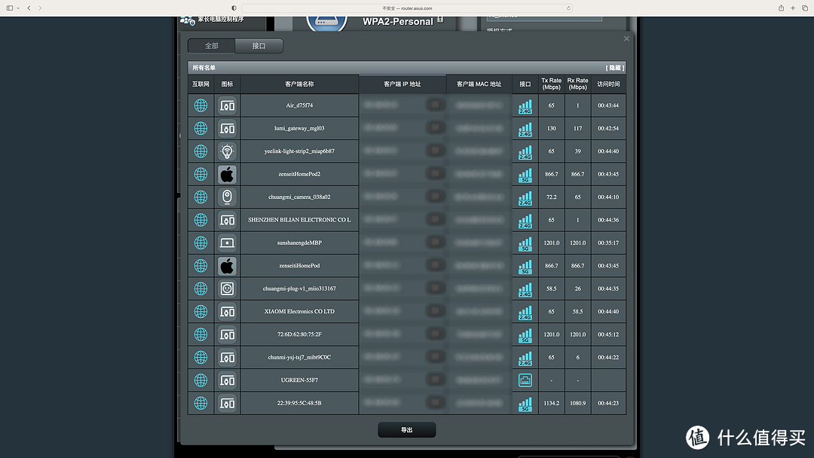814x458 pixels.
Task: Switch to the 接口 tab
Action: coord(259,46)
